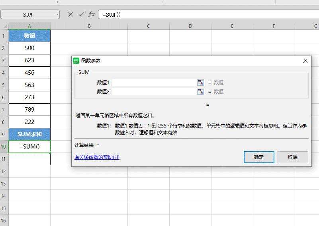The image size is (319, 226).
Task: Select the whole sheet via corner triangle
Action: (5, 26)
